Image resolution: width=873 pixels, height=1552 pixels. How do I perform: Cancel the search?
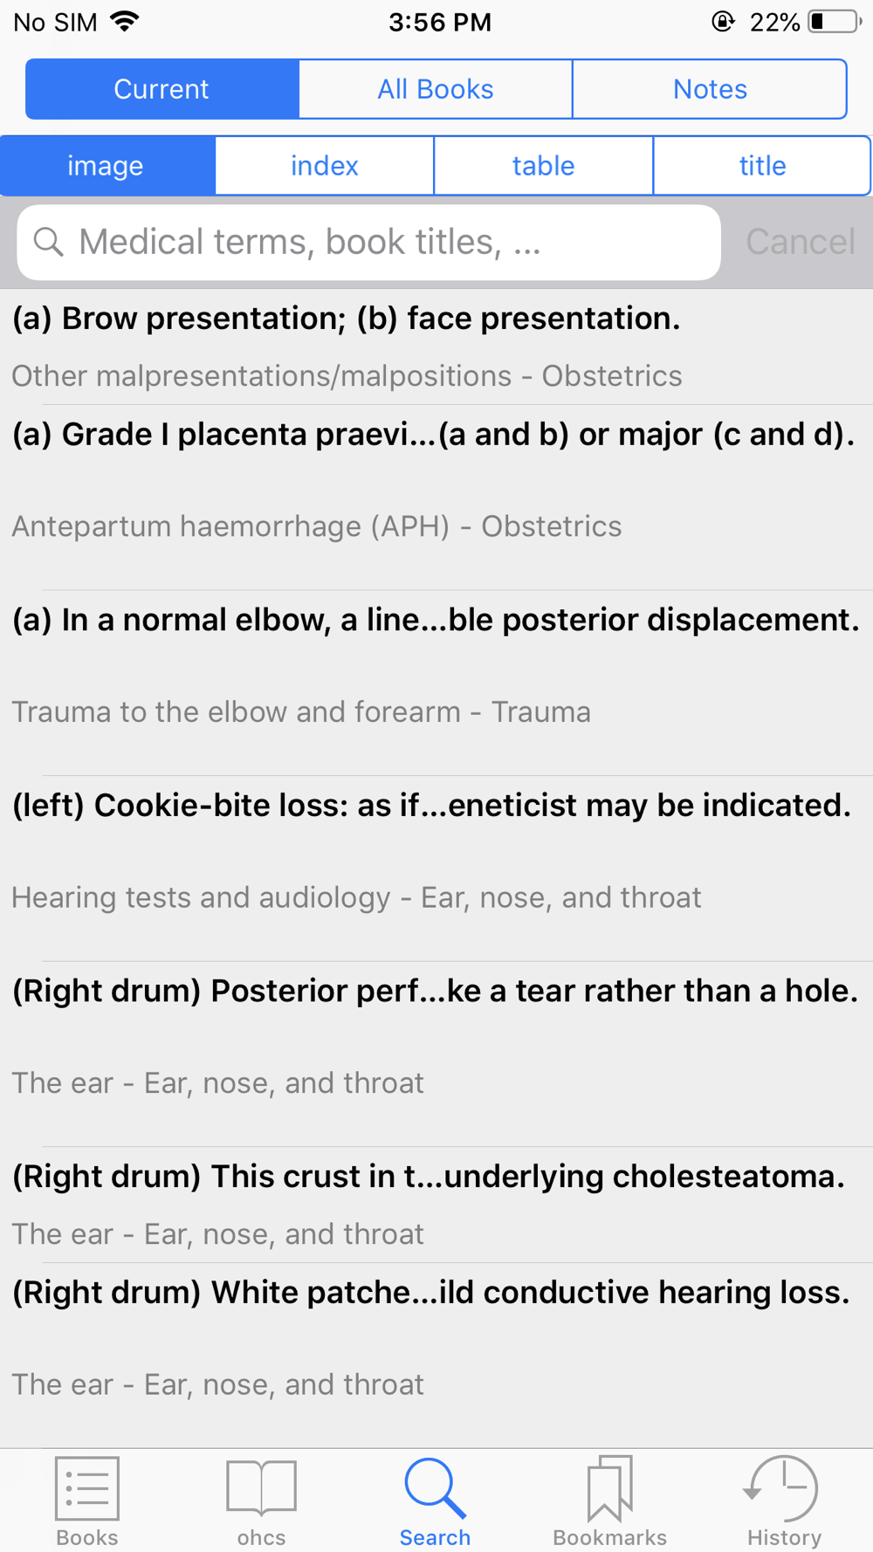pyautogui.click(x=801, y=242)
